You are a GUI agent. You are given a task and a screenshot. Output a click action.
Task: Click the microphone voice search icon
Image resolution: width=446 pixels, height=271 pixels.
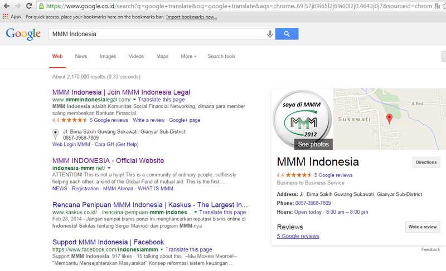pyautogui.click(x=270, y=34)
